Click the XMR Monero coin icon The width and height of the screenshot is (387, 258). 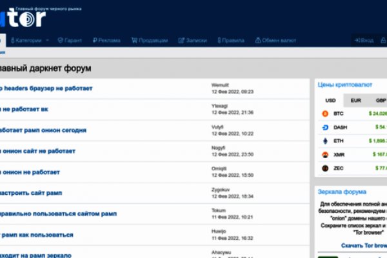pos(324,155)
